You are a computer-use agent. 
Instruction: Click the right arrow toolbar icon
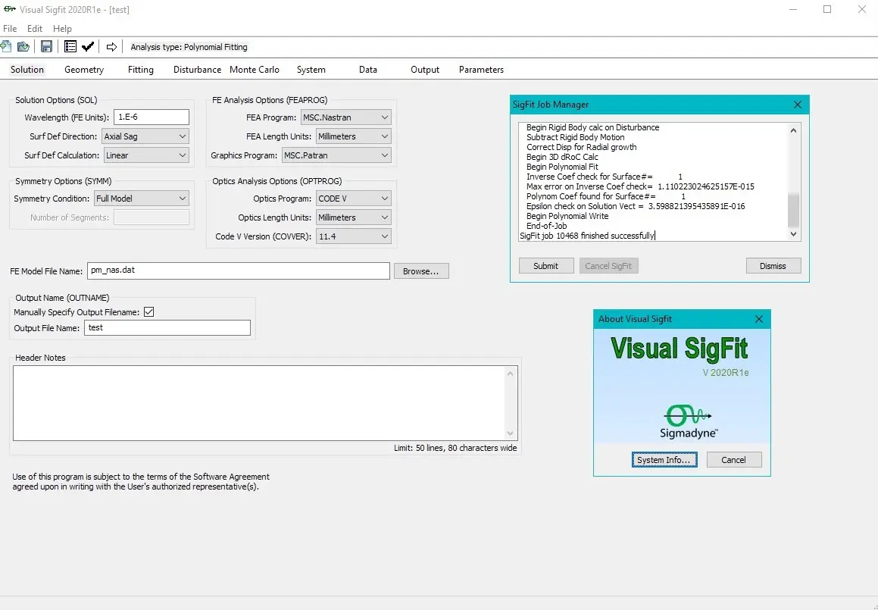click(x=111, y=46)
